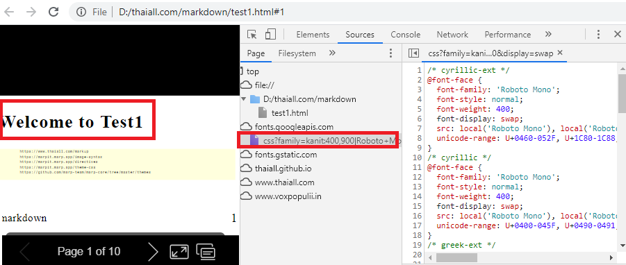The image size is (626, 265).
Task: Close the DevTools panel
Action: [x=617, y=34]
